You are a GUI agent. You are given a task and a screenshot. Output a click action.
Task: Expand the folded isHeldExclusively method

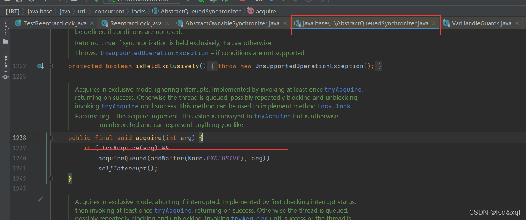click(x=50, y=66)
